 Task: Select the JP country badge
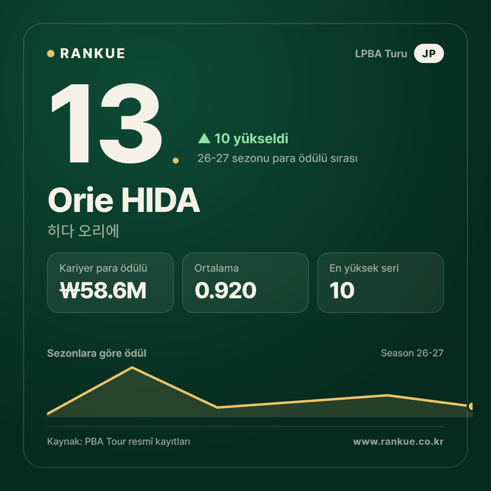pos(429,54)
